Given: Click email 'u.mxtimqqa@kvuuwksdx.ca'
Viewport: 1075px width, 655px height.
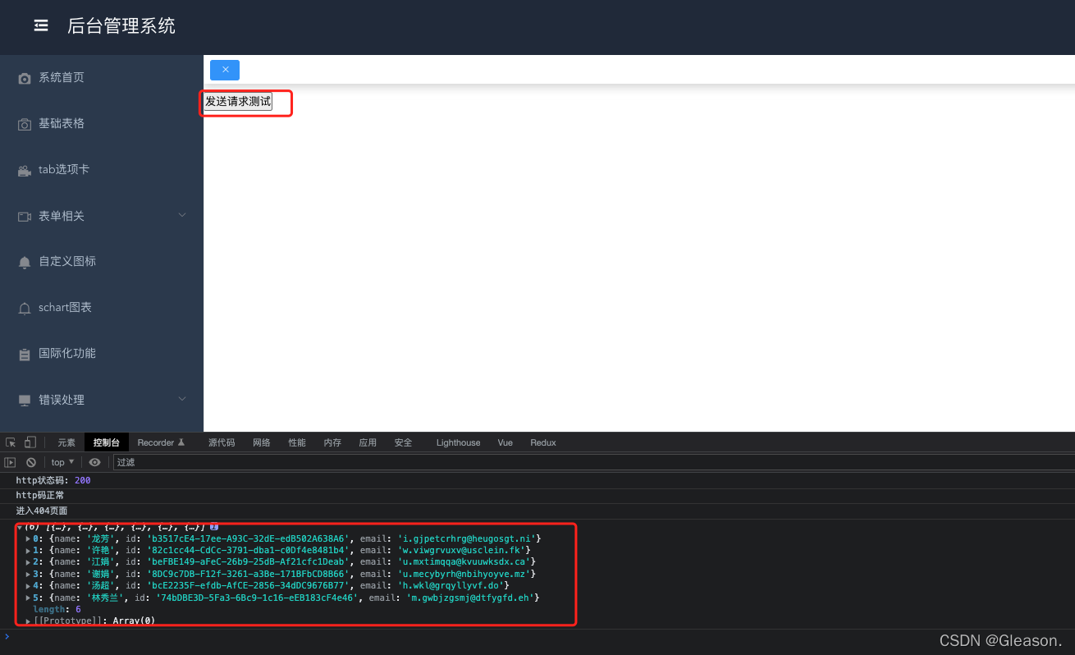Looking at the screenshot, I should (x=464, y=562).
